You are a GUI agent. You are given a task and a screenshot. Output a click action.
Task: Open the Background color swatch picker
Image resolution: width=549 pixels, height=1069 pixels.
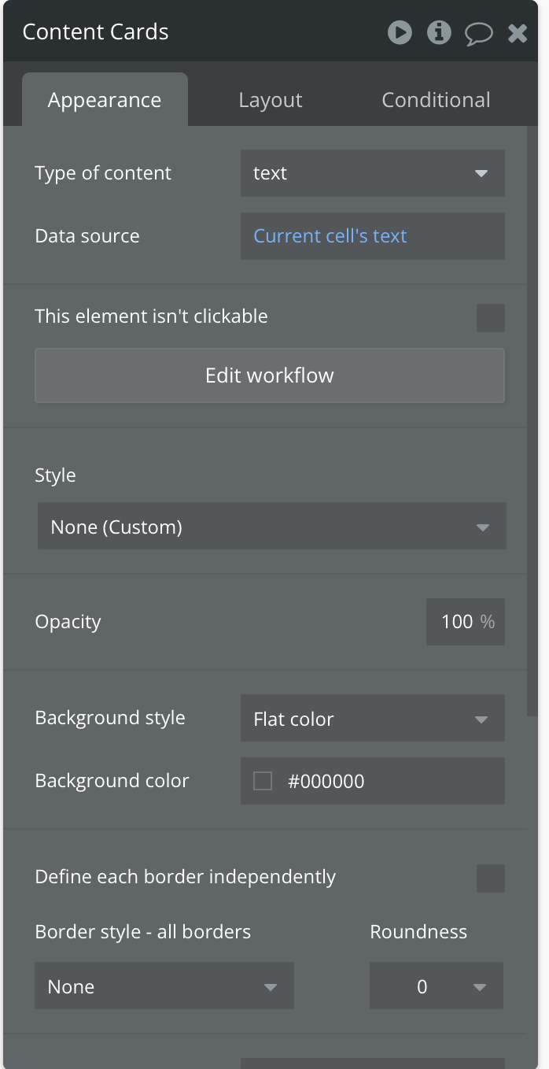(263, 781)
